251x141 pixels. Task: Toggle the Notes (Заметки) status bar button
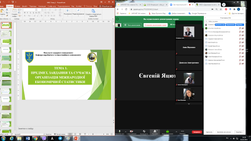pyautogui.click(x=47, y=134)
